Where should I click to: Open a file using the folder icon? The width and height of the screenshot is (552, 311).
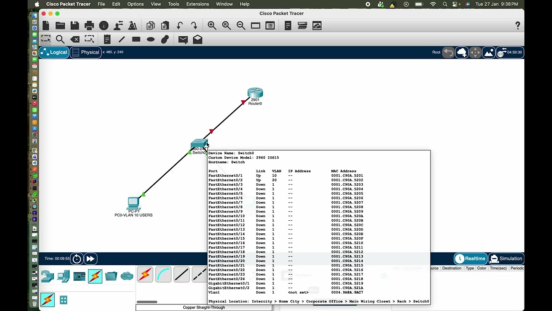(60, 26)
